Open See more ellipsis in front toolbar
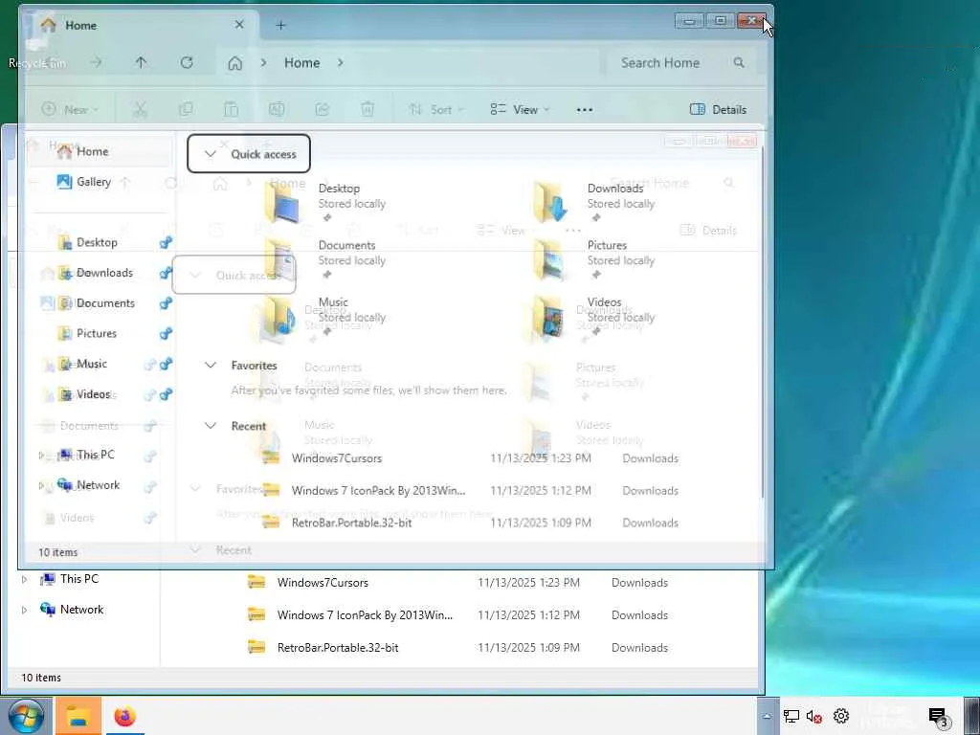Image resolution: width=980 pixels, height=735 pixels. click(585, 110)
